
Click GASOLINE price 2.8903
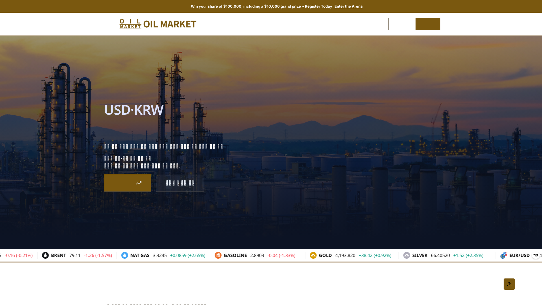click(257, 255)
